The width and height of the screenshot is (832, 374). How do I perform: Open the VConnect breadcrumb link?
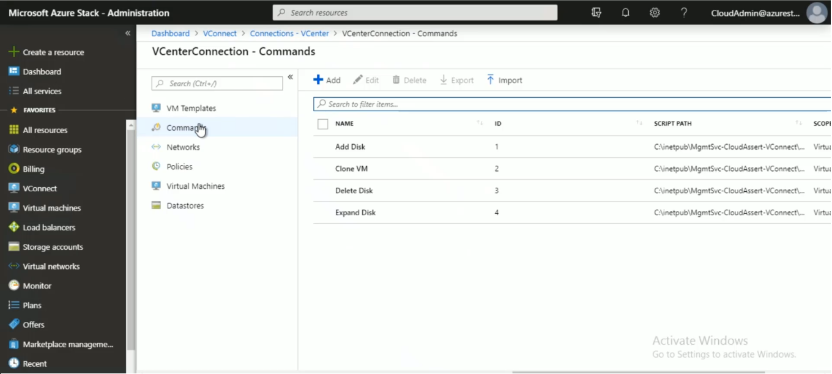pos(220,34)
